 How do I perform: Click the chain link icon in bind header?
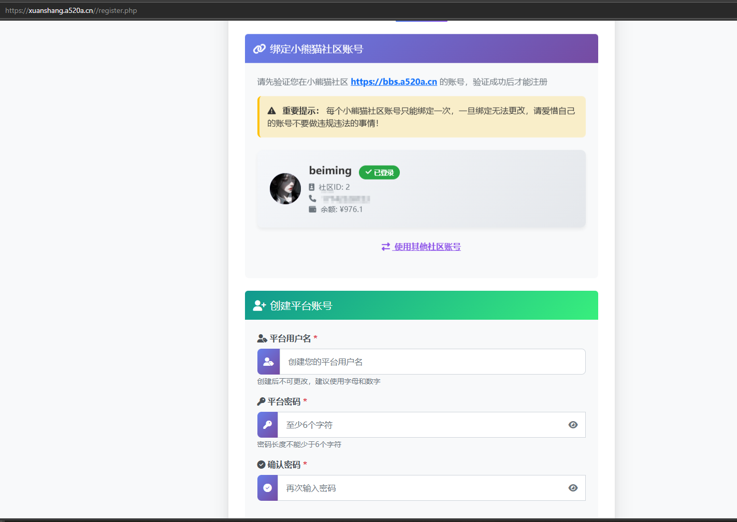259,49
